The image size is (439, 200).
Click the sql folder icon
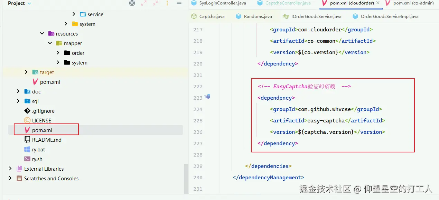pos(27,101)
